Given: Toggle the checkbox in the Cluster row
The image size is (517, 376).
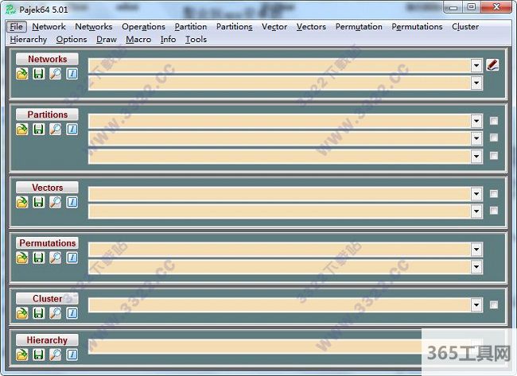Looking at the screenshot, I should click(494, 305).
